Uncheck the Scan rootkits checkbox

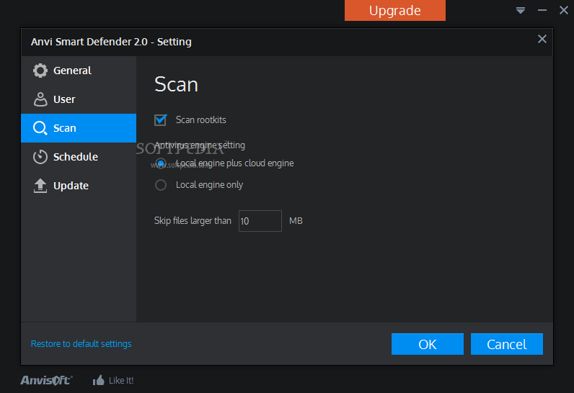pyautogui.click(x=160, y=119)
